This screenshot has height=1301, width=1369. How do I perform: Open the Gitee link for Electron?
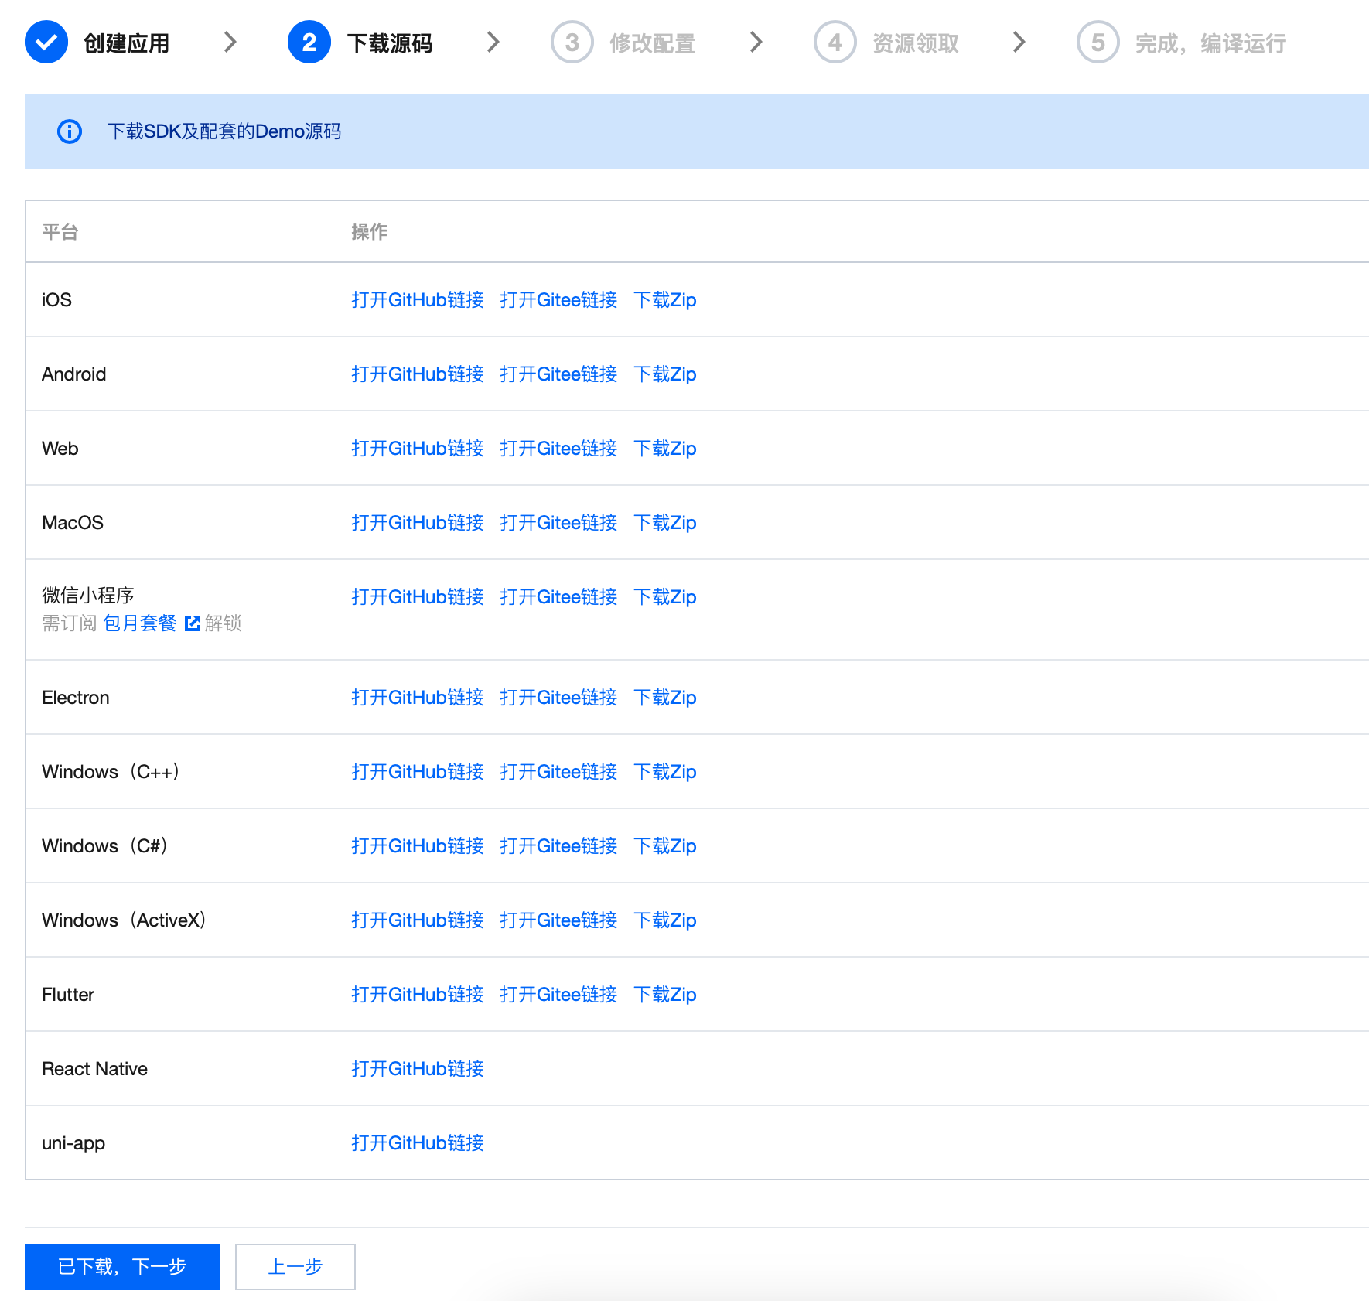558,698
